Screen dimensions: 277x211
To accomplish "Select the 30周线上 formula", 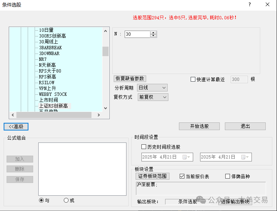I will tap(48, 42).
